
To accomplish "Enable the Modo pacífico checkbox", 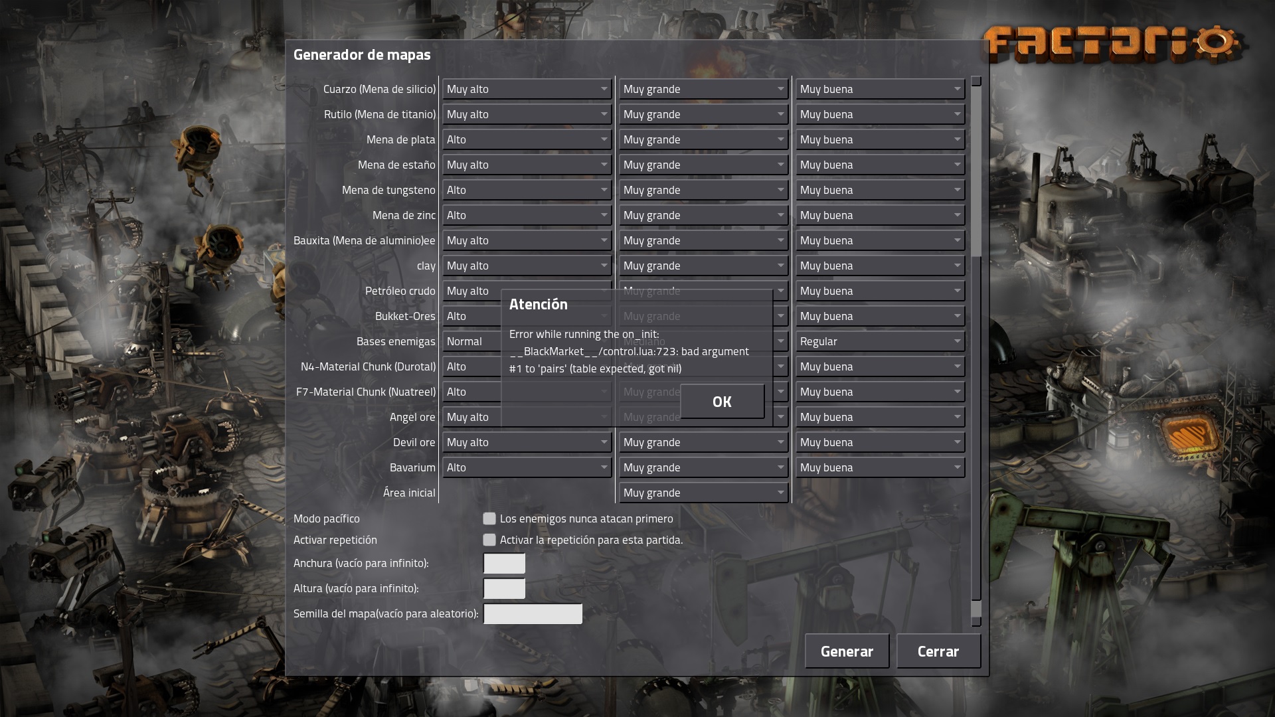I will (x=489, y=518).
